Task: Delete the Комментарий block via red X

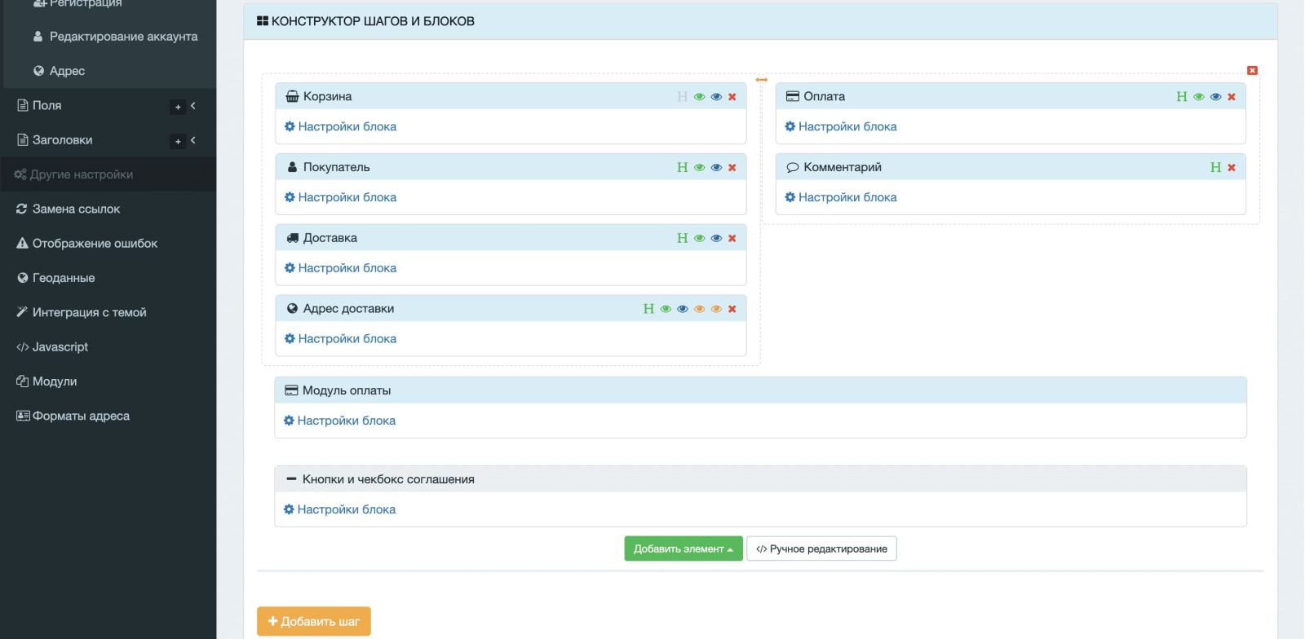Action: 1232,168
